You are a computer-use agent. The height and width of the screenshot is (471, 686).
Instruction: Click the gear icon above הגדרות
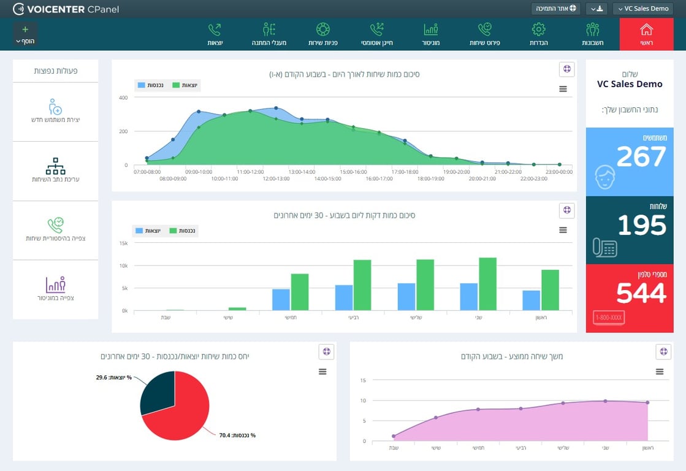pos(539,29)
